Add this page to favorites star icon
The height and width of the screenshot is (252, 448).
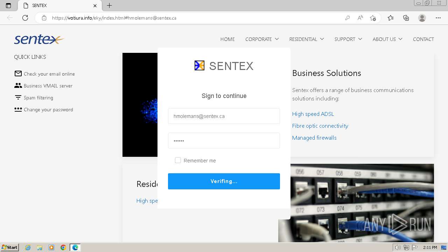pos(373,18)
